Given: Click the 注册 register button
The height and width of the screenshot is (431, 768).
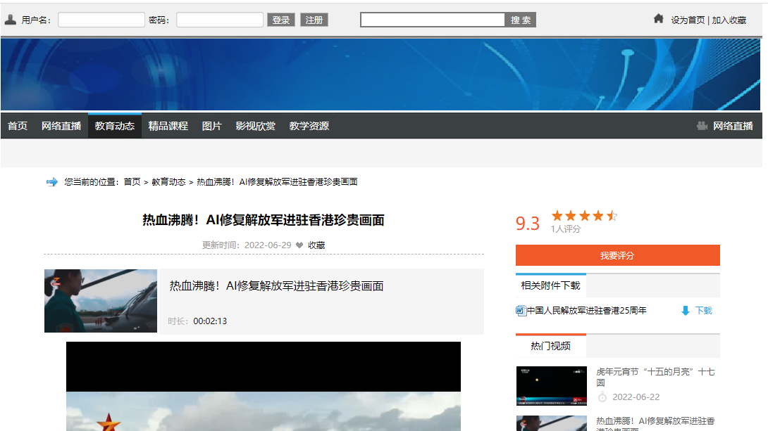Looking at the screenshot, I should (314, 20).
